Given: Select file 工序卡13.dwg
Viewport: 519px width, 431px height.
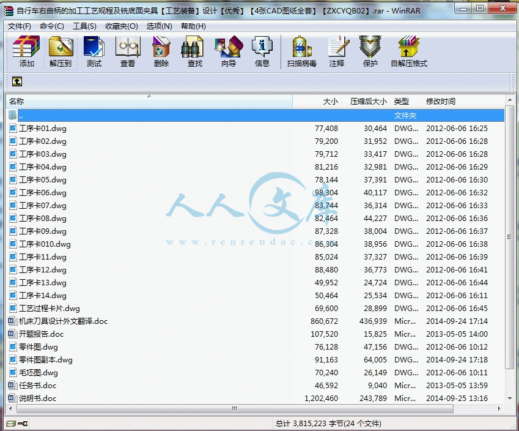Looking at the screenshot, I should (x=43, y=282).
